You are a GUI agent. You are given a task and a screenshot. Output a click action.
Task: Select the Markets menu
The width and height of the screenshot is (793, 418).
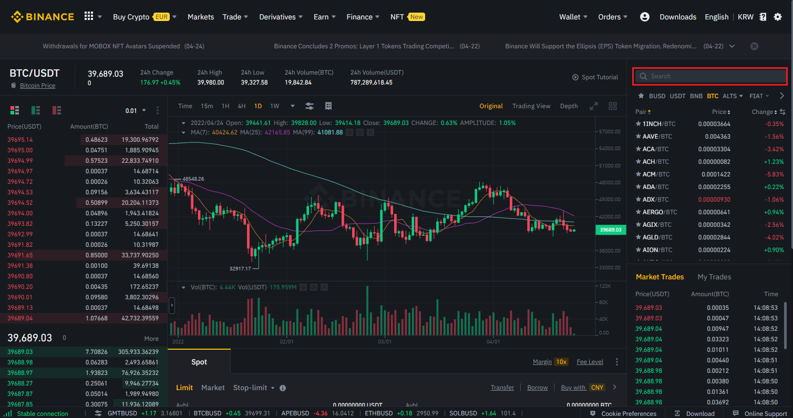201,17
